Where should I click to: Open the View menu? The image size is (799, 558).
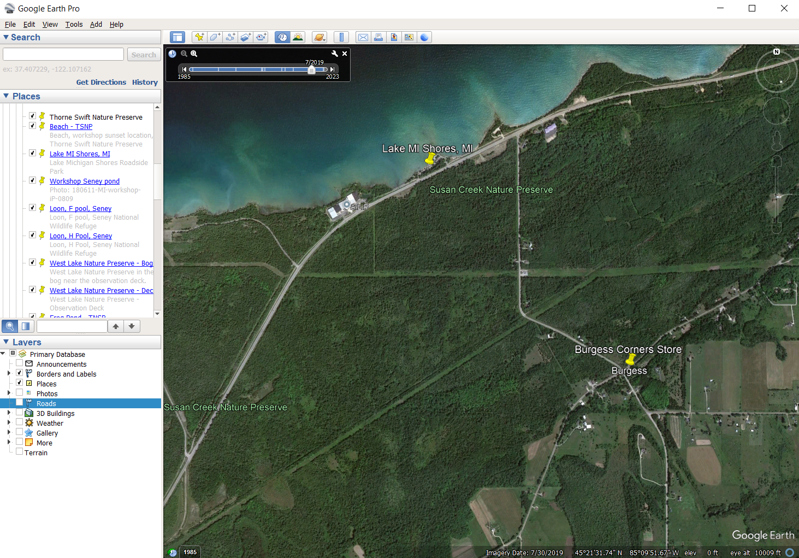(x=50, y=24)
